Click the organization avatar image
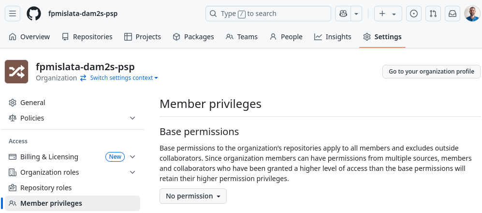Image resolution: width=482 pixels, height=213 pixels. click(x=16, y=72)
